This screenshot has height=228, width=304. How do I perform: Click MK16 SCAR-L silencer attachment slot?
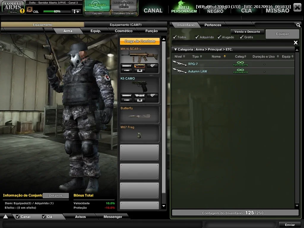(126, 66)
